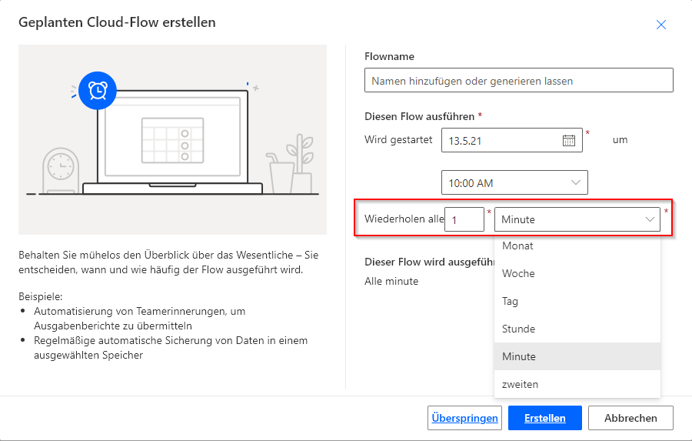
Task: Click the chevron of the Minute frequency dropdown
Action: (x=649, y=219)
